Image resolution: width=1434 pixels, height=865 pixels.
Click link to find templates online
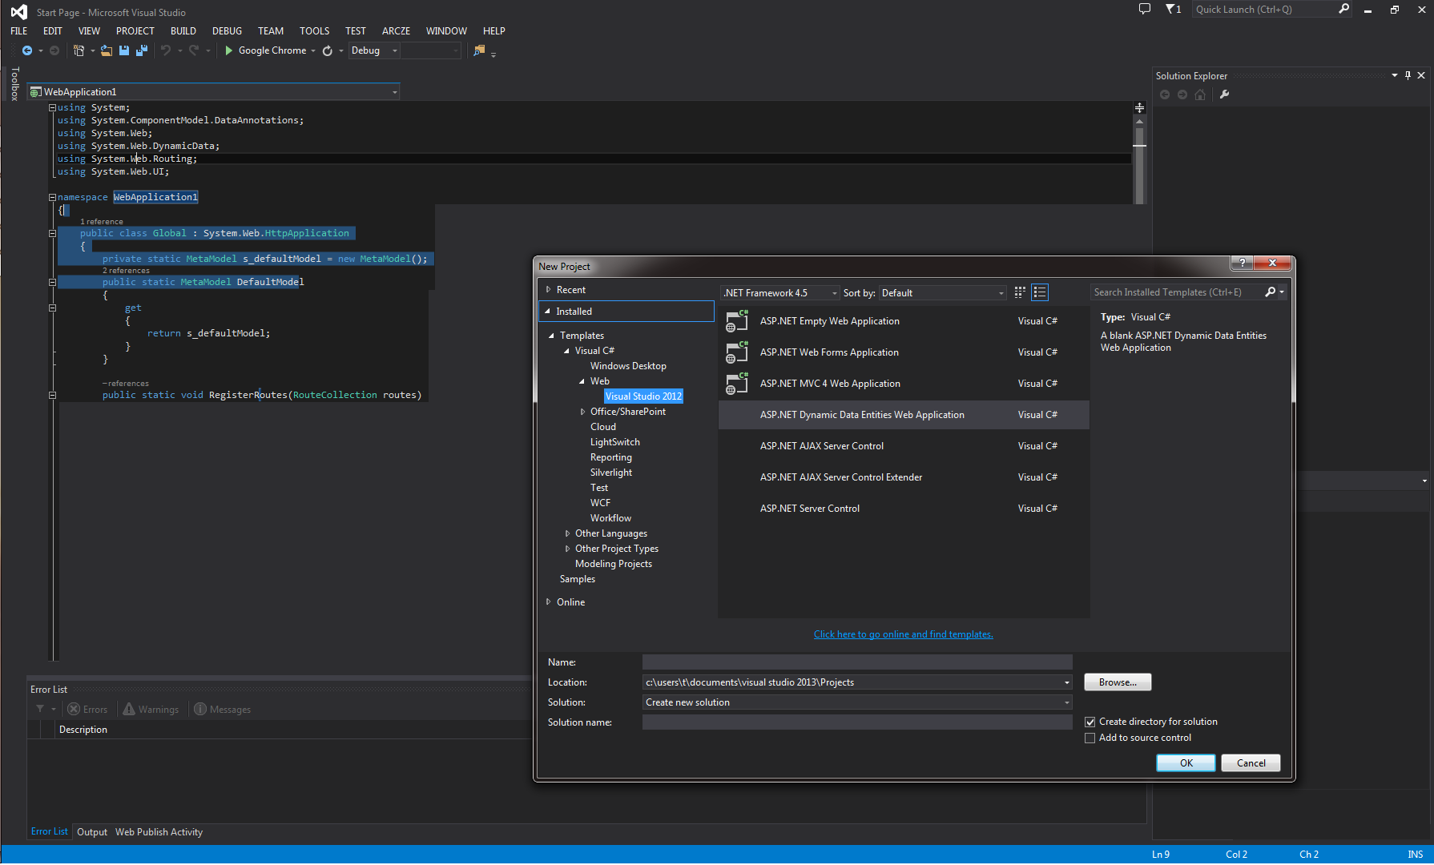[903, 634]
